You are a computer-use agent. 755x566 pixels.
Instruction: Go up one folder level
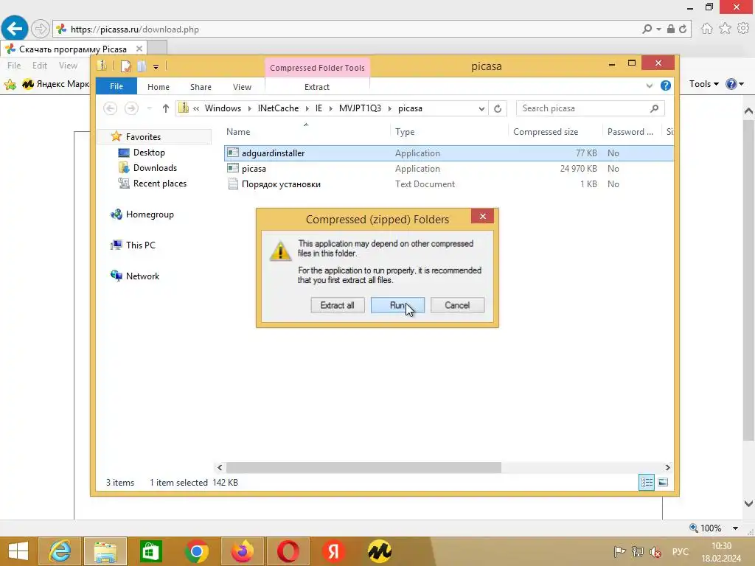click(x=165, y=108)
